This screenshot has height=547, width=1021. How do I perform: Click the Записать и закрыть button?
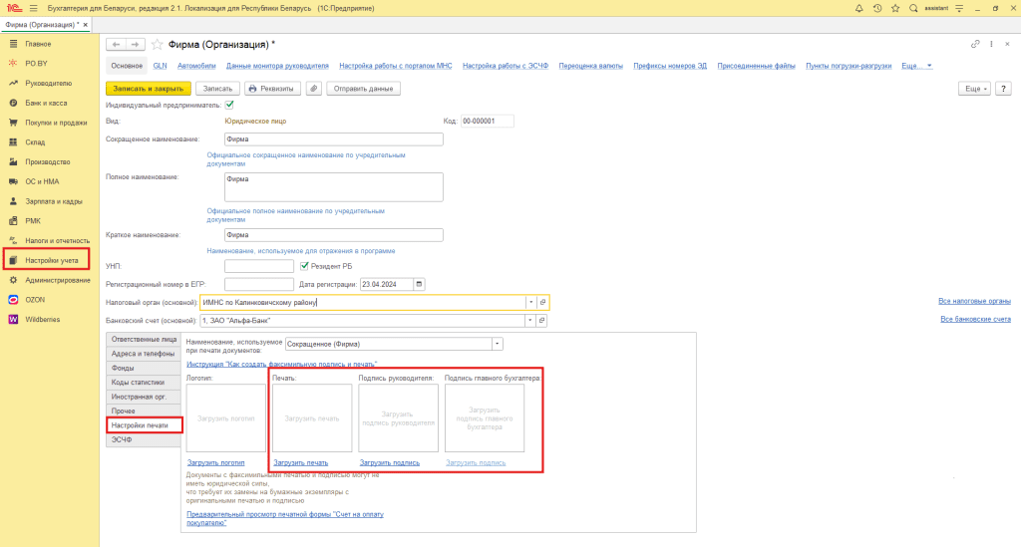[148, 88]
